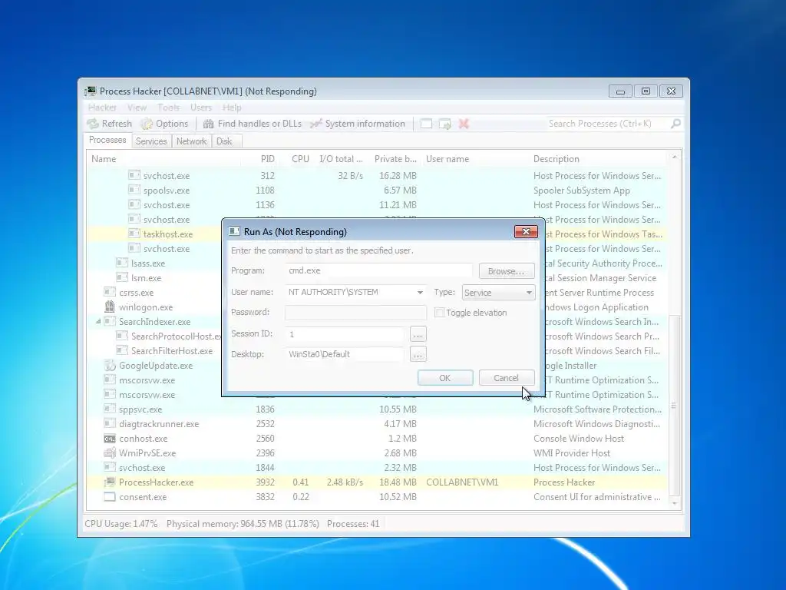Click the Password input field
Viewport: 786px width, 590px height.
pos(355,312)
